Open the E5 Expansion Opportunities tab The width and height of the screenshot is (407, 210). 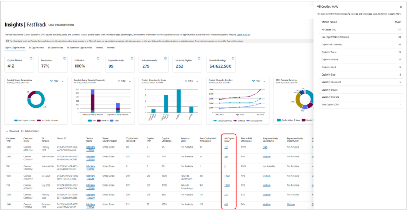[x=80, y=48]
